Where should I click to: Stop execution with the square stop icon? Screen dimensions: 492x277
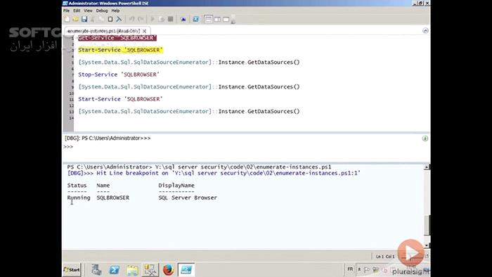click(x=170, y=19)
